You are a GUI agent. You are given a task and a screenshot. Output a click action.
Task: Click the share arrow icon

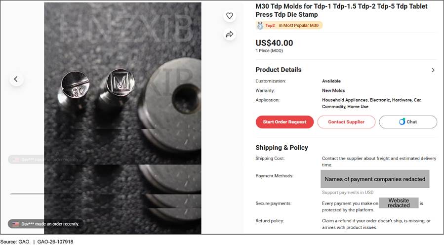pyautogui.click(x=229, y=34)
